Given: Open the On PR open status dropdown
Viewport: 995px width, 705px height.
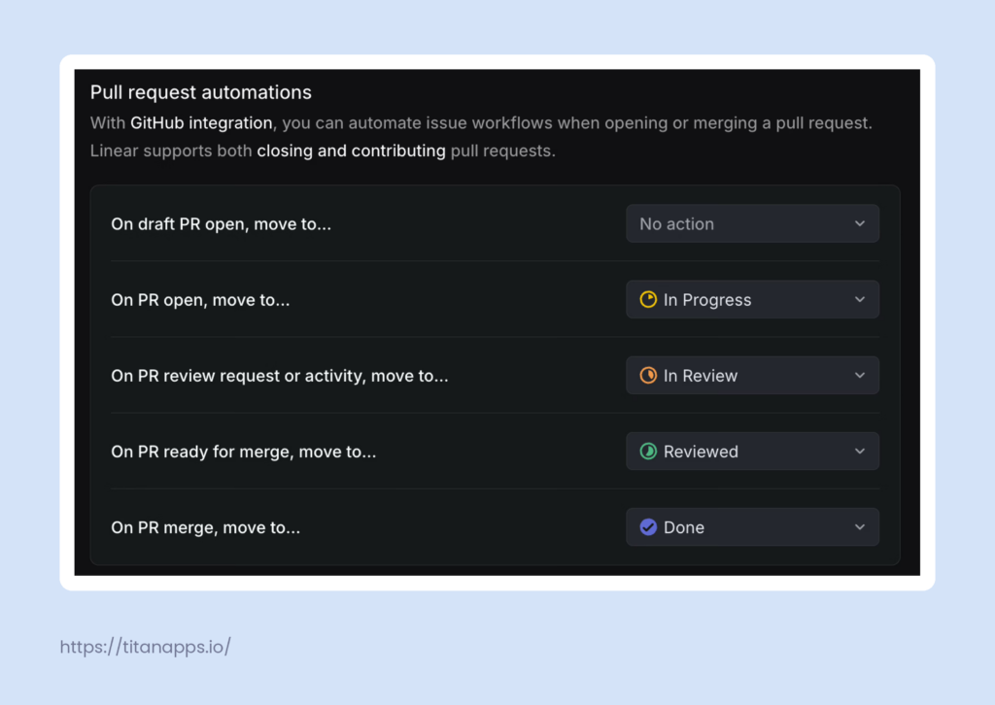Looking at the screenshot, I should 752,299.
